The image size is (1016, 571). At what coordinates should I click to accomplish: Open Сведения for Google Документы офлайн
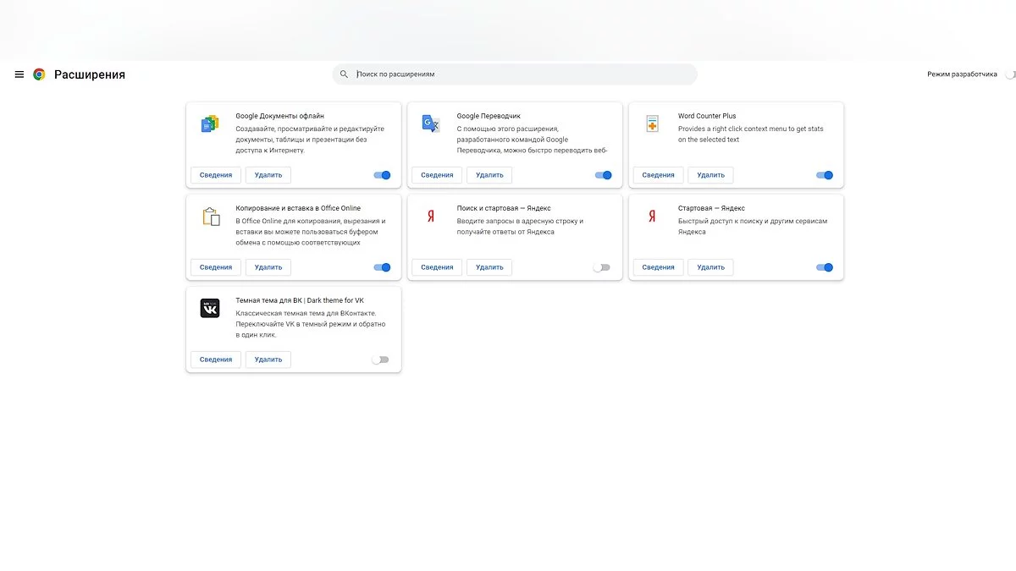click(x=216, y=175)
